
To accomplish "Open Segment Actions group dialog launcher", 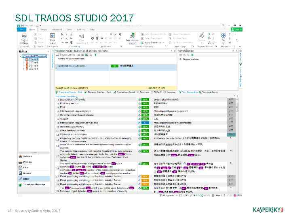I will [x=216, y=46].
